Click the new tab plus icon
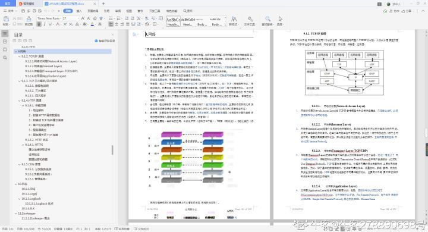The image size is (428, 232). [x=103, y=4]
